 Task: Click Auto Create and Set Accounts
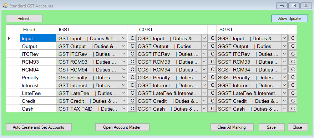click(39, 127)
